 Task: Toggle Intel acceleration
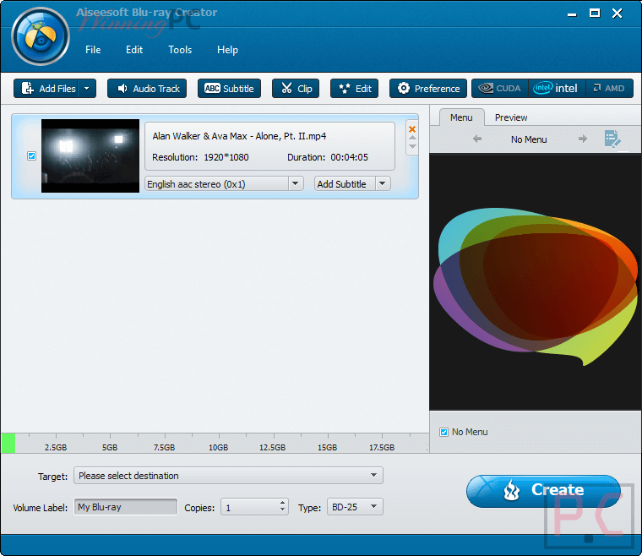tap(557, 89)
